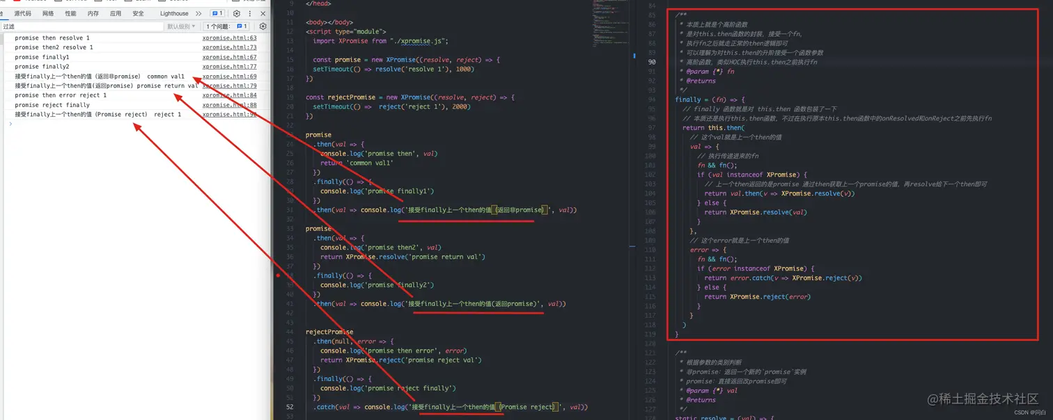
Task: Click the 1 个问题 issues button
Action: (x=226, y=26)
